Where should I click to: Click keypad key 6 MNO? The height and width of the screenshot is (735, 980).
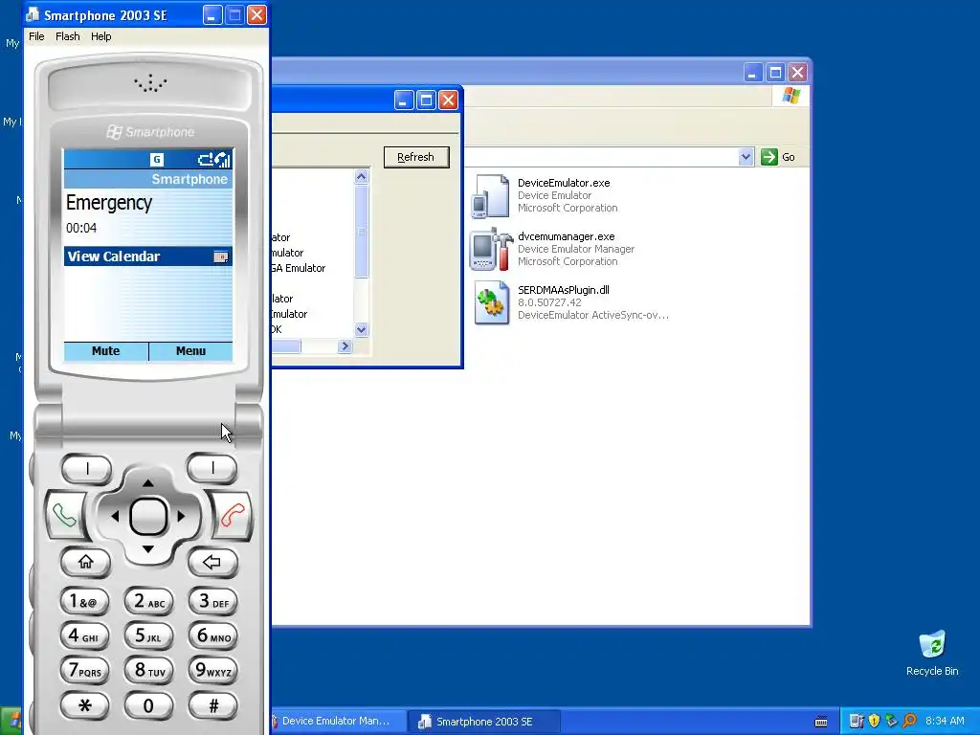[213, 635]
